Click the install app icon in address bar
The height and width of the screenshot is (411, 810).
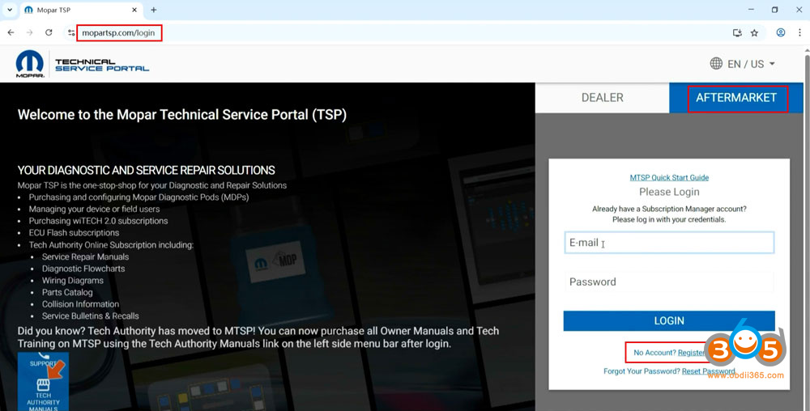pos(737,33)
